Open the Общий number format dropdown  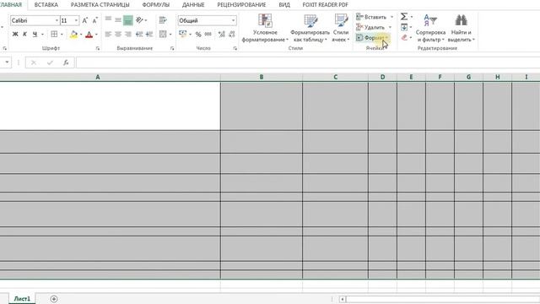pyautogui.click(x=233, y=20)
